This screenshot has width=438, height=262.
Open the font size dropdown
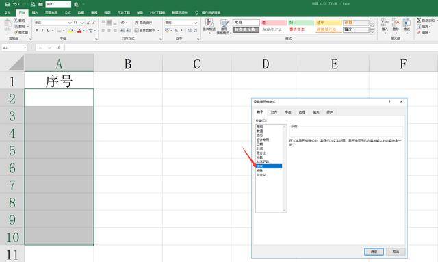[82, 23]
